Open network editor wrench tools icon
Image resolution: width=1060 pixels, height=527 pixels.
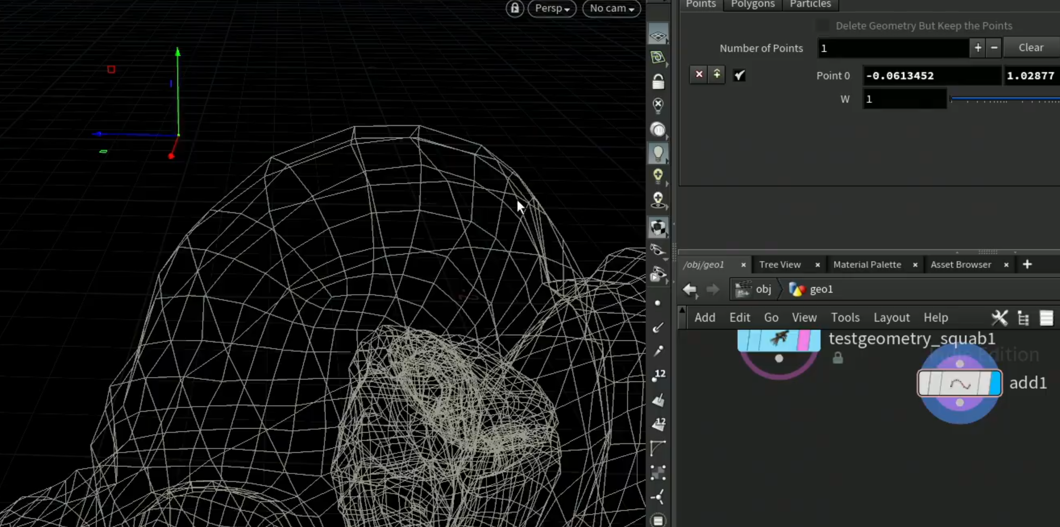coord(1000,318)
